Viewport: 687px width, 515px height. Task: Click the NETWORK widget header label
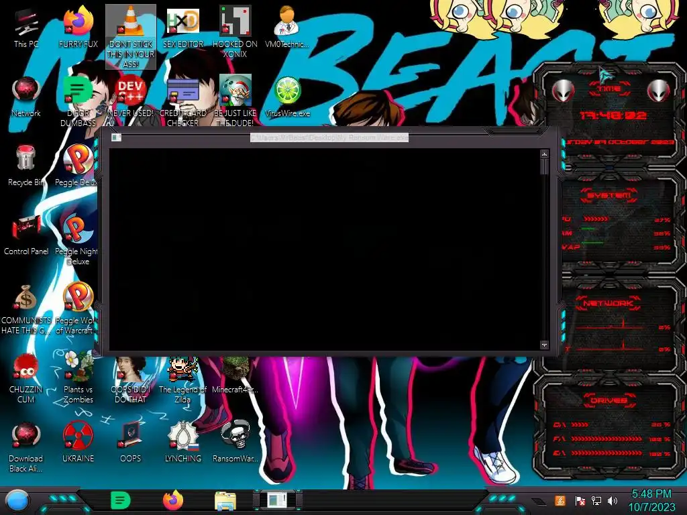coord(609,303)
